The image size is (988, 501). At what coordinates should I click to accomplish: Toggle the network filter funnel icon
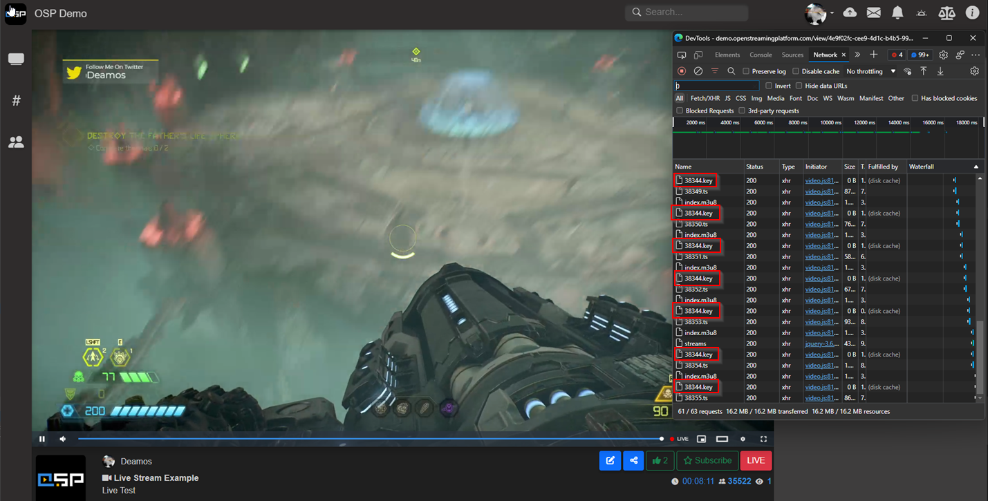[715, 71]
